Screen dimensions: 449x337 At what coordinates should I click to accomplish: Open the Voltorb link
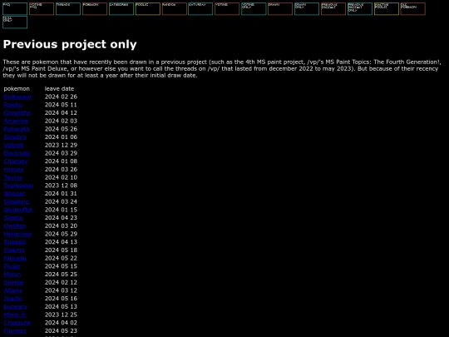[x=14, y=146]
